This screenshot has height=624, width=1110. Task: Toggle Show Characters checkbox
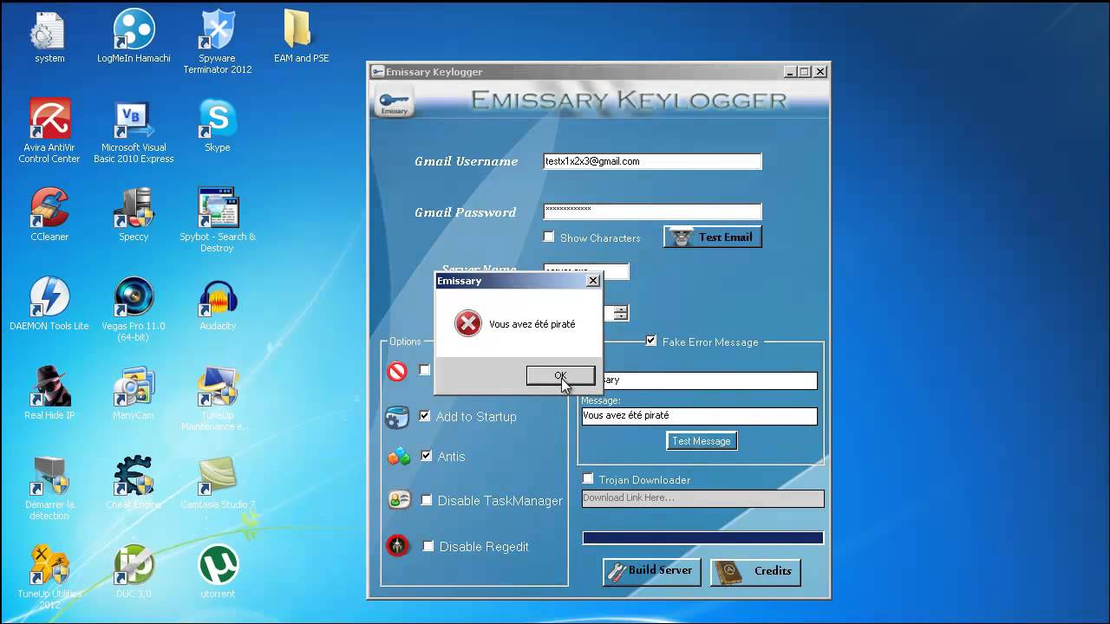tap(549, 237)
